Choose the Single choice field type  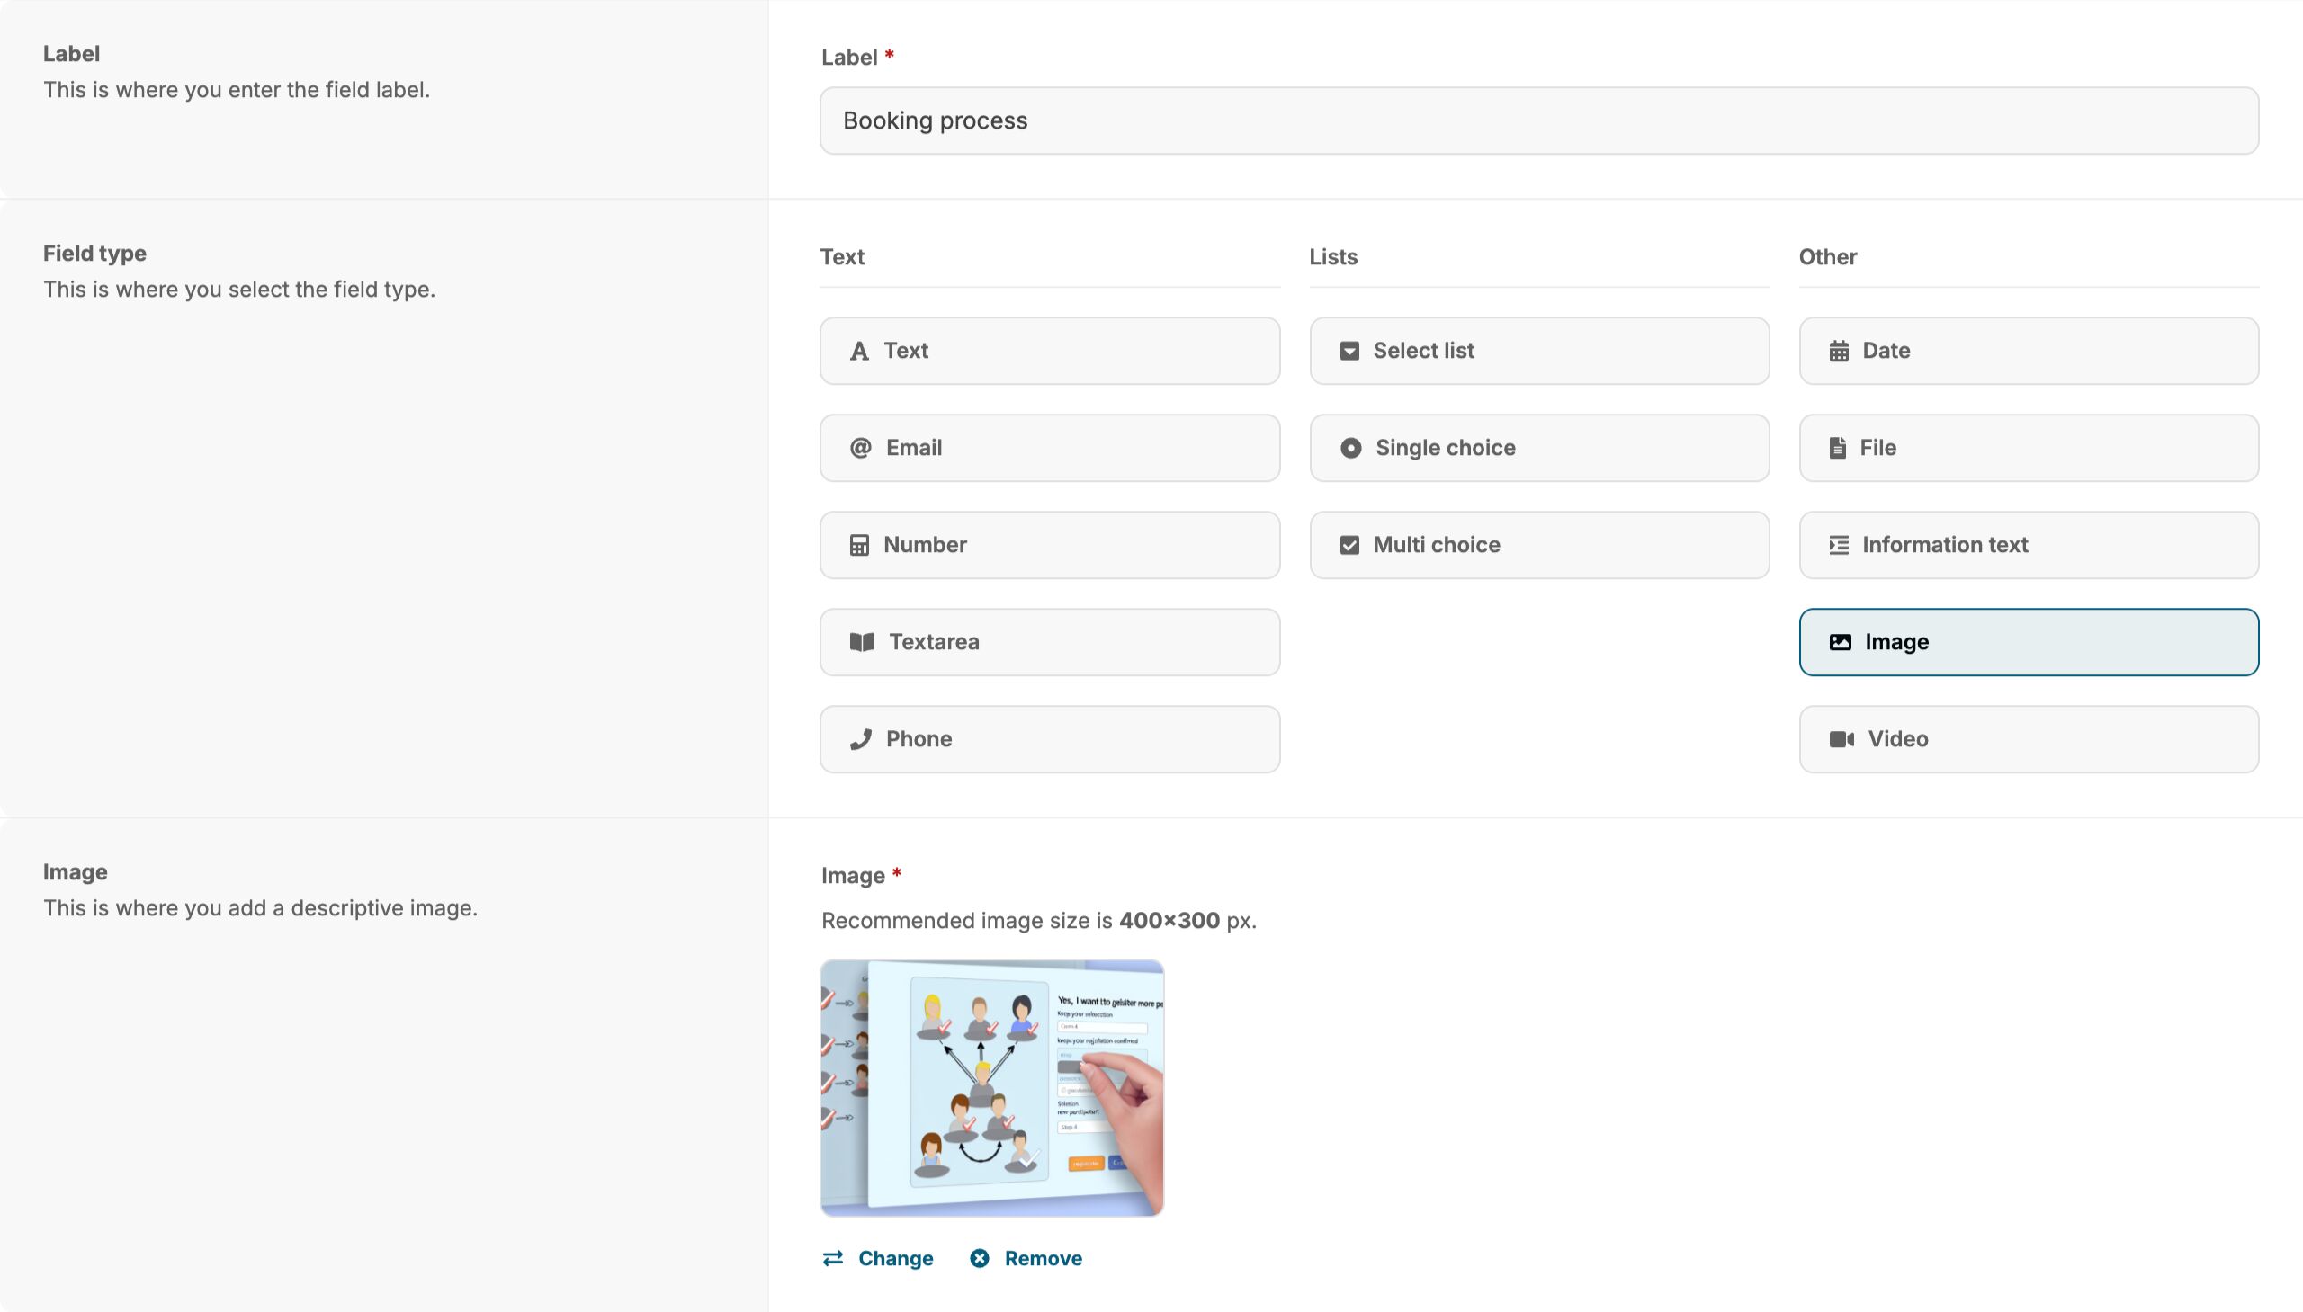[x=1538, y=448]
